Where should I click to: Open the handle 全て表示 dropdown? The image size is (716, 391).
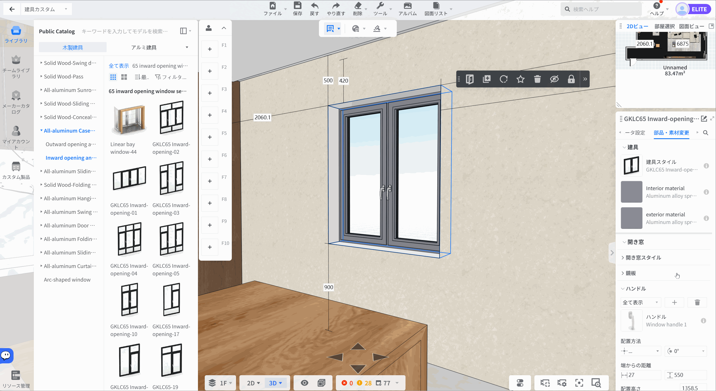pos(640,302)
